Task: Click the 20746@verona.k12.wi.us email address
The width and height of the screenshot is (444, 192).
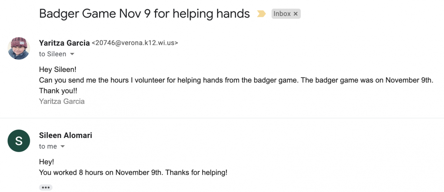Action: click(135, 43)
